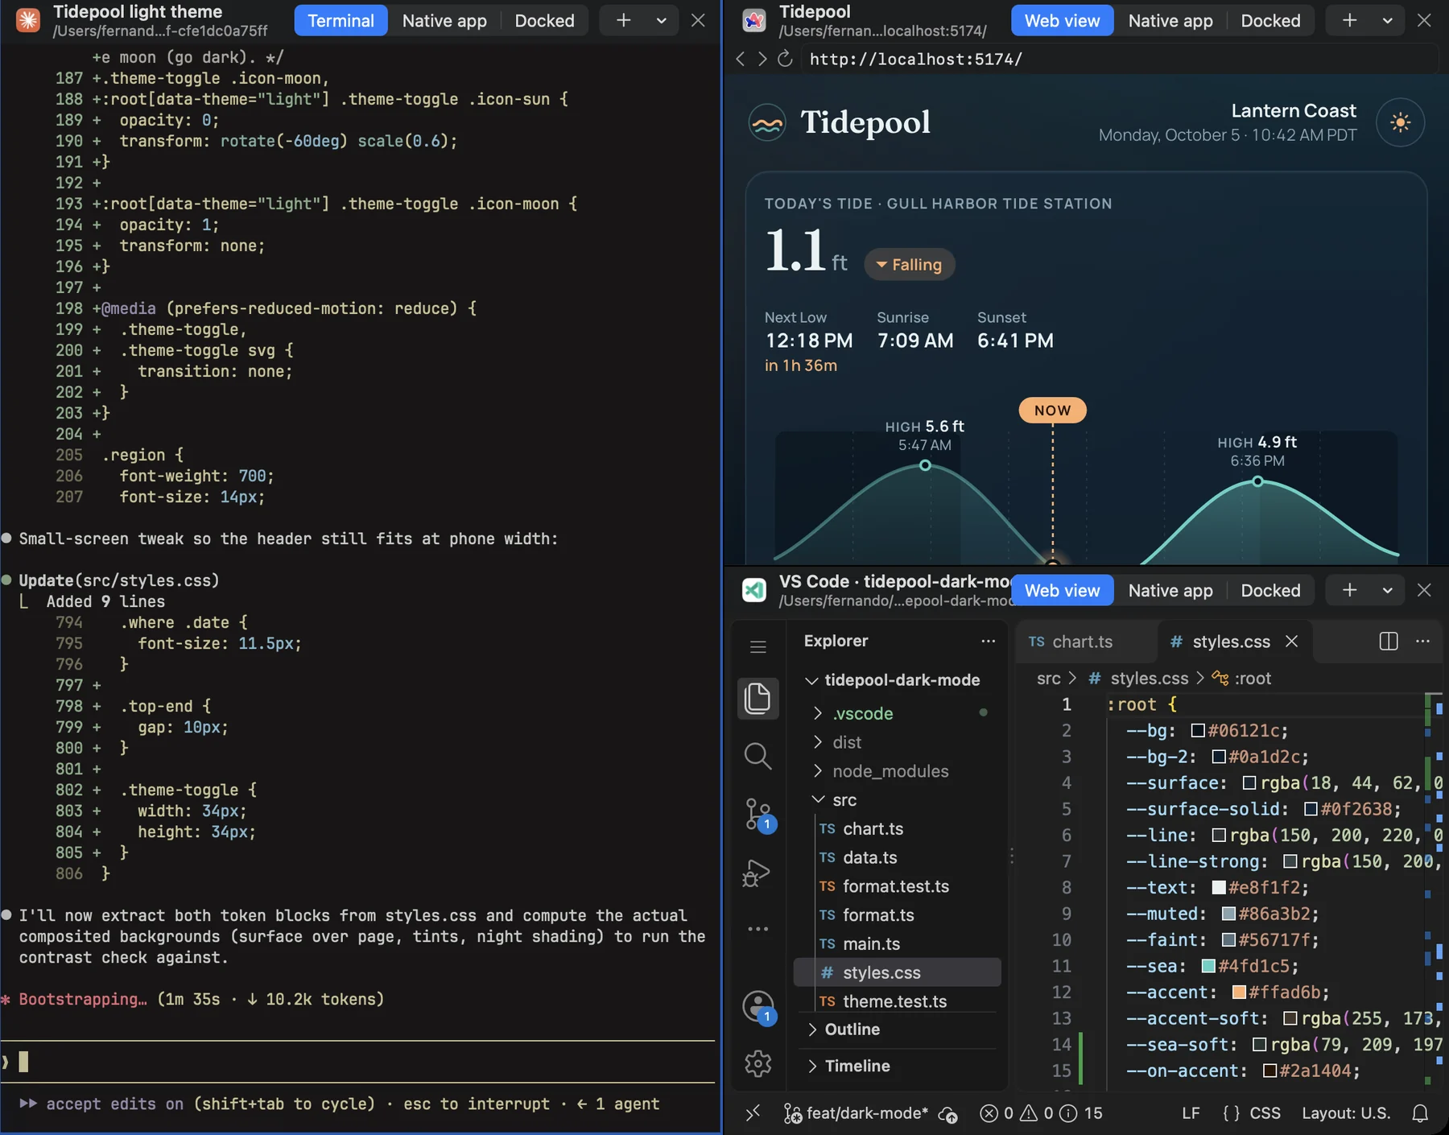1449x1135 pixels.
Task: Open the Accounts icon in VS Code
Action: [x=758, y=1007]
